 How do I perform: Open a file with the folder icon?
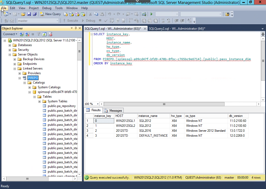coord(23,14)
